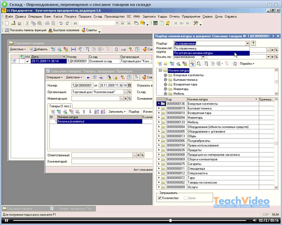Select Белочка (конфеты) row in Товары table
This screenshot has width=282, height=225.
[99, 121]
